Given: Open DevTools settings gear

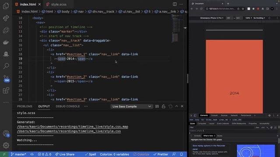Looking at the screenshot, I should click(269, 115).
